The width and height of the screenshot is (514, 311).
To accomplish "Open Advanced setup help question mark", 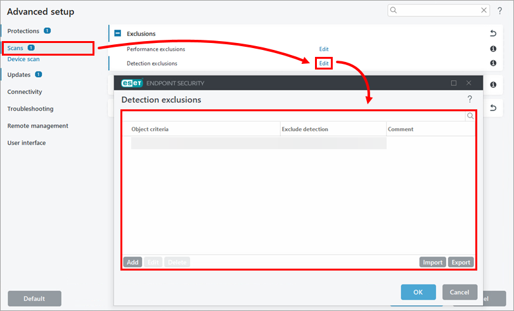I will coord(499,11).
